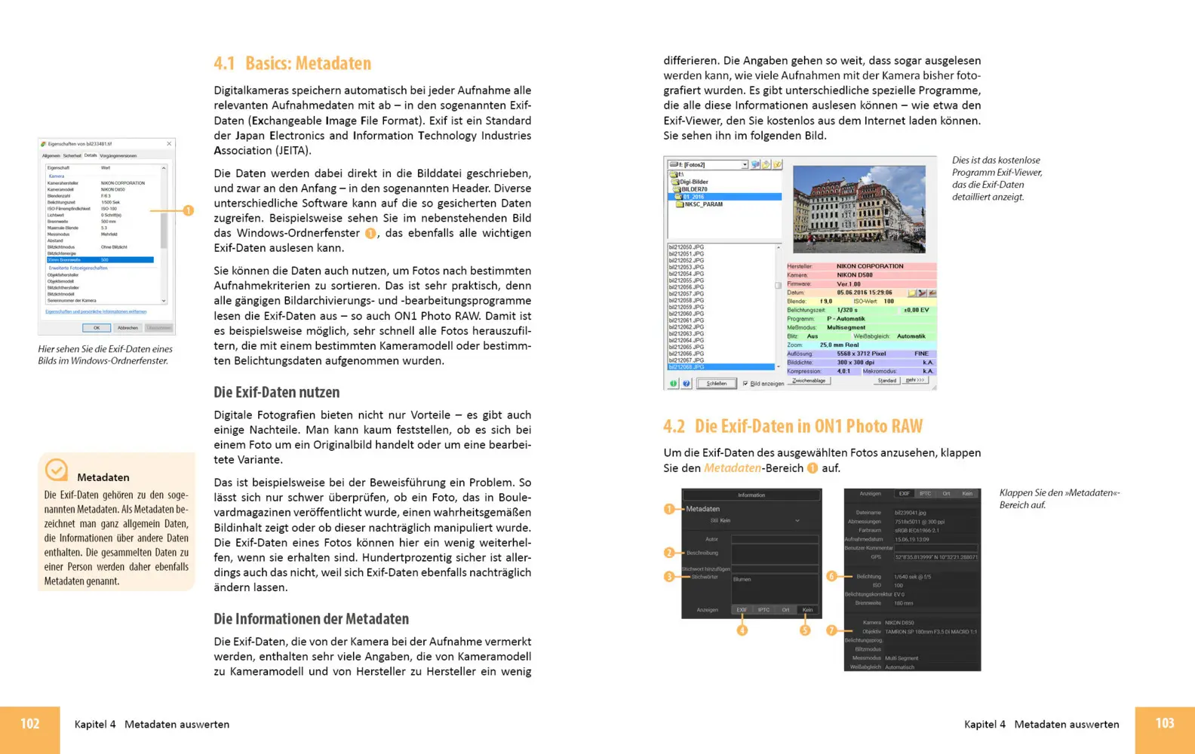Screen dimensions: 1195x754
Task: Click the blue help question-mark icon
Action: click(686, 384)
